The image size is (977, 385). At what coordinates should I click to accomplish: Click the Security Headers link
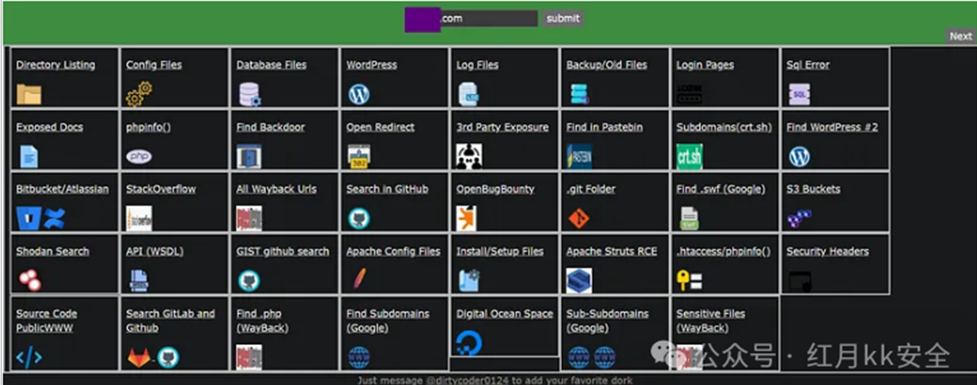[x=827, y=251]
